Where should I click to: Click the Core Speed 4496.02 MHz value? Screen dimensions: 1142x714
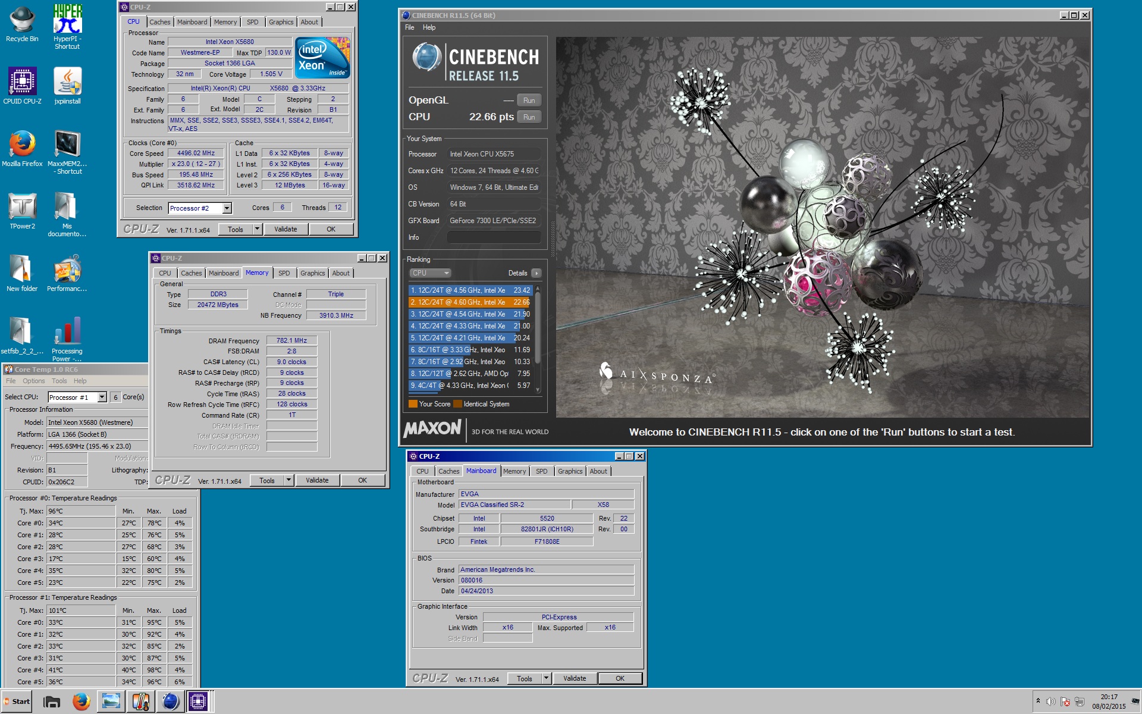point(196,153)
